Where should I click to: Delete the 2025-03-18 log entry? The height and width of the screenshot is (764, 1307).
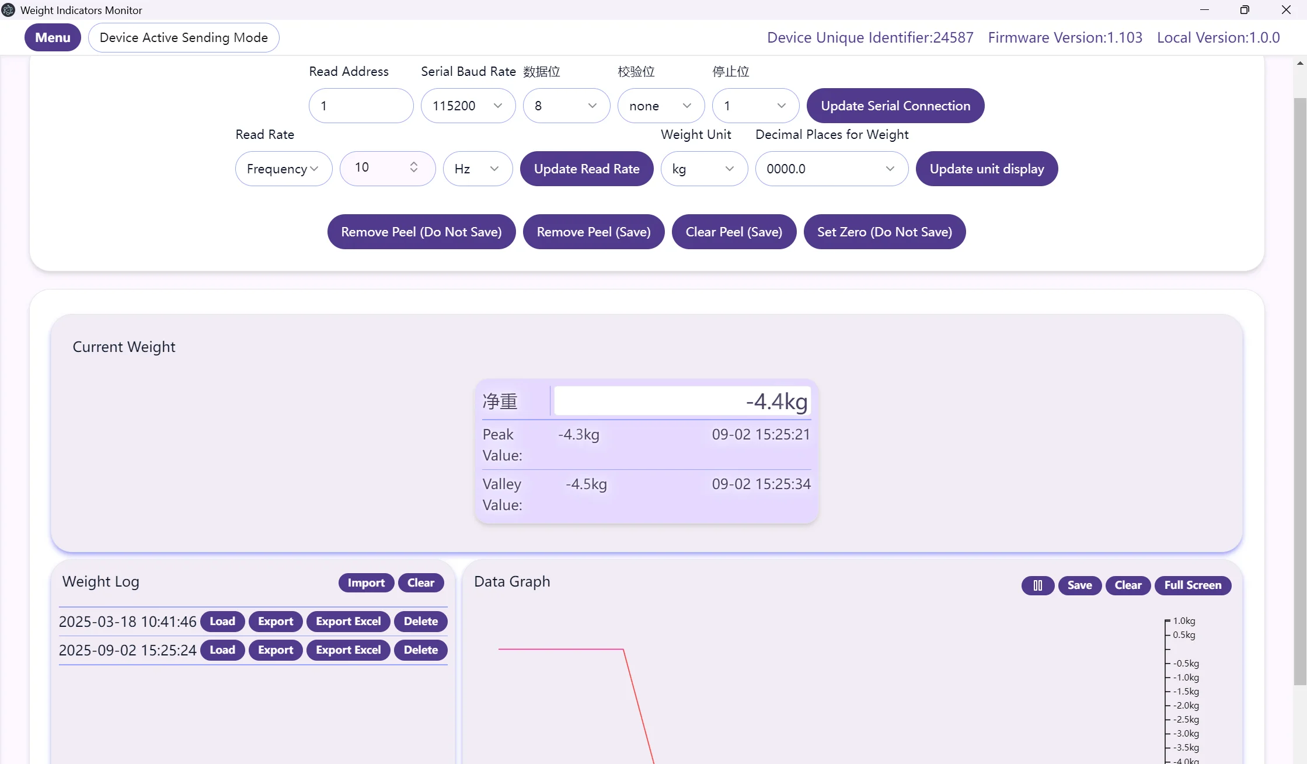[420, 621]
